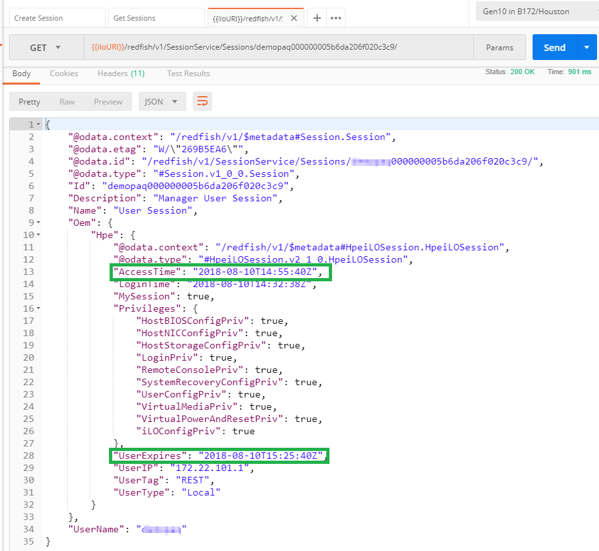The width and height of the screenshot is (599, 551).
Task: Show the Test Results tab
Action: (188, 74)
